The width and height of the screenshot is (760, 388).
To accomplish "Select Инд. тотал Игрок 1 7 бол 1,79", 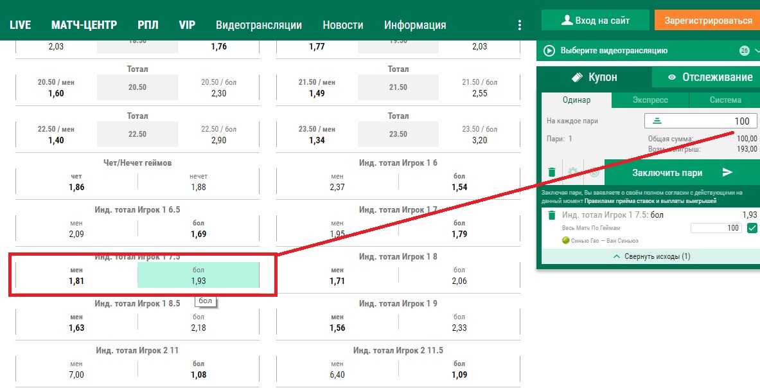I will [x=459, y=229].
